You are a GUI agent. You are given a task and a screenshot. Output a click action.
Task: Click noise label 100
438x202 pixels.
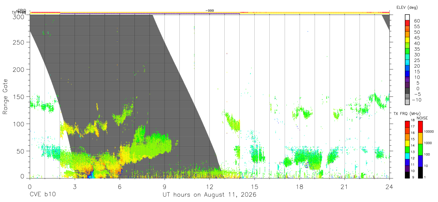coord(427,155)
